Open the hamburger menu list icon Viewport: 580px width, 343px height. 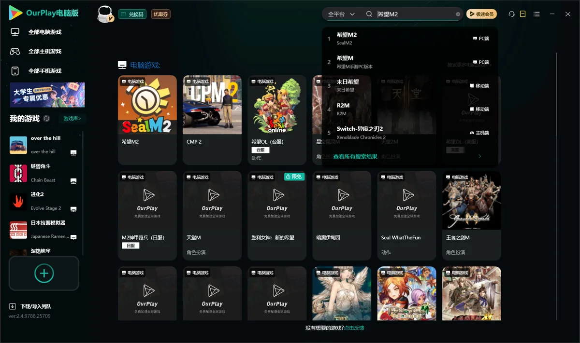click(536, 14)
